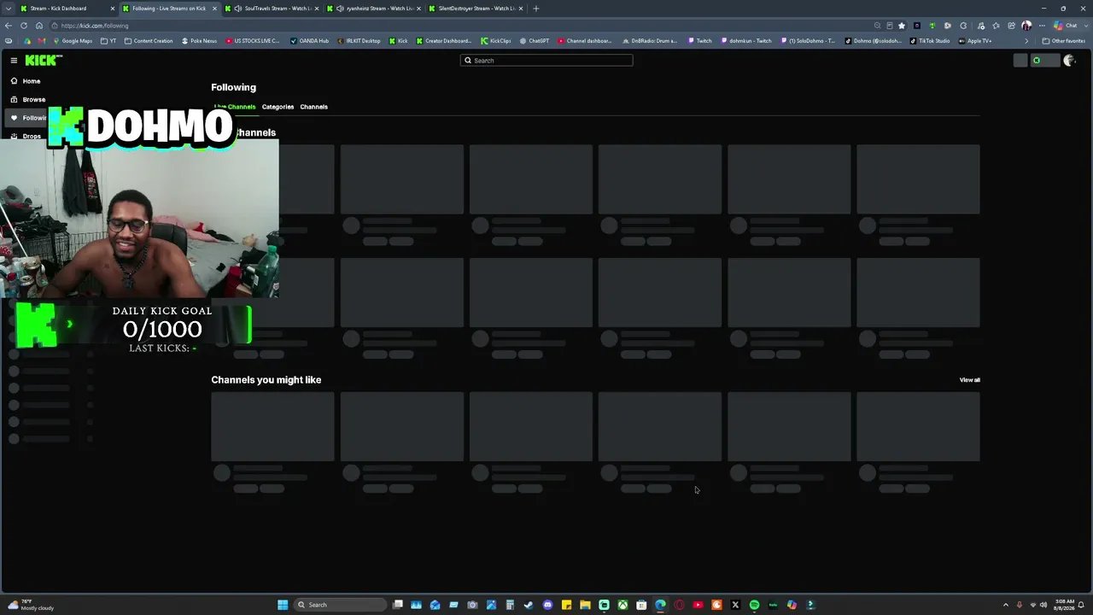Image resolution: width=1093 pixels, height=615 pixels.
Task: Open the weather widget on the taskbar
Action: (x=29, y=605)
